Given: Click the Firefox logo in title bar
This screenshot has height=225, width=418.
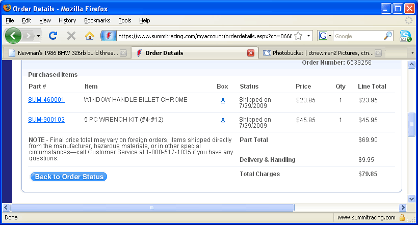Looking at the screenshot, I should (x=7, y=8).
